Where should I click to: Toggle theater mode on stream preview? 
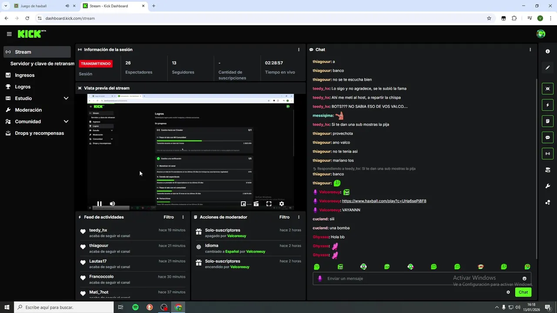pyautogui.click(x=256, y=203)
